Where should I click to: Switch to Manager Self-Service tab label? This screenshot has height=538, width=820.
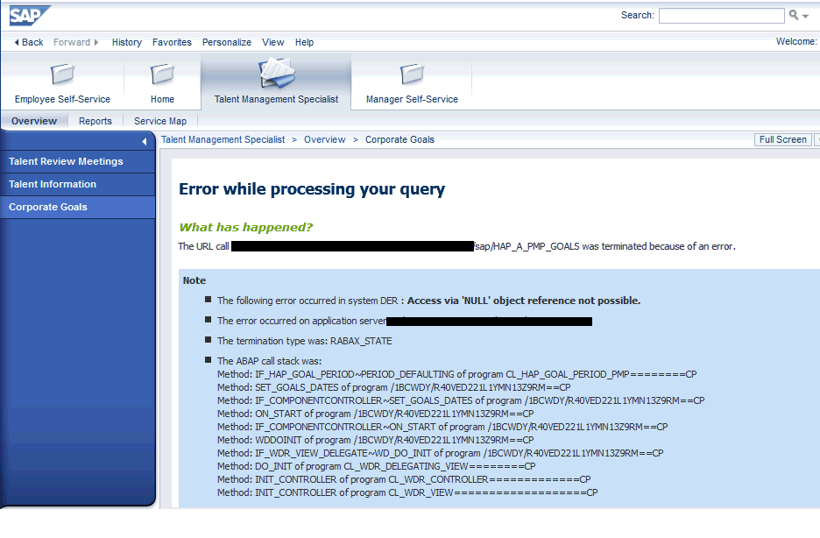(412, 99)
